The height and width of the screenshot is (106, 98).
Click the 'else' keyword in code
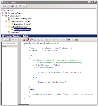pyautogui.click(x=36, y=77)
